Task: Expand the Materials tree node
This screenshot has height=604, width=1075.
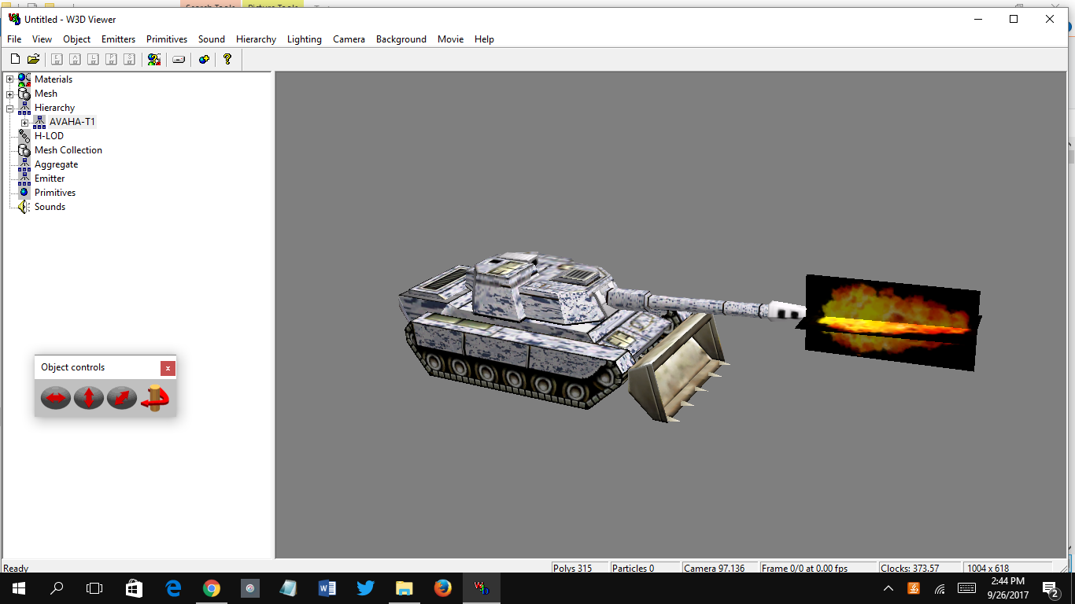Action: tap(10, 79)
